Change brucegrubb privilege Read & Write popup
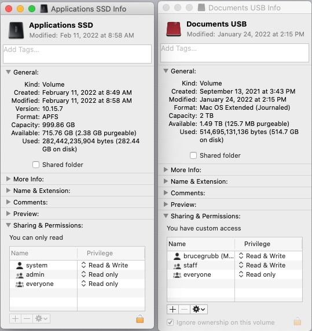The image size is (312, 331). pos(262,256)
